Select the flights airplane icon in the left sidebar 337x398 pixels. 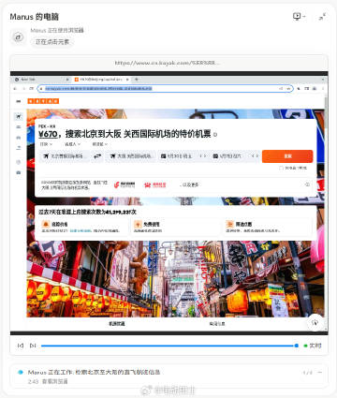pyautogui.click(x=19, y=116)
